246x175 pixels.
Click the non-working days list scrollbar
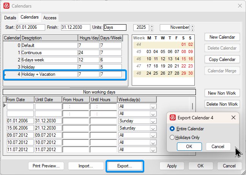[192, 106]
